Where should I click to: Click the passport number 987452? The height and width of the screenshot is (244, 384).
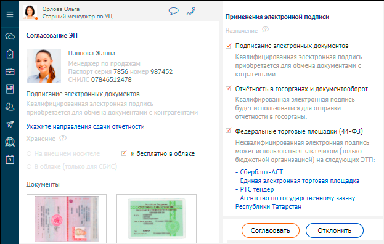(x=161, y=71)
